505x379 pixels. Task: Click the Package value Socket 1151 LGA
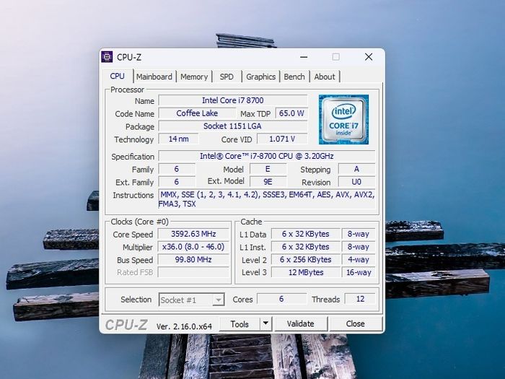[233, 126]
